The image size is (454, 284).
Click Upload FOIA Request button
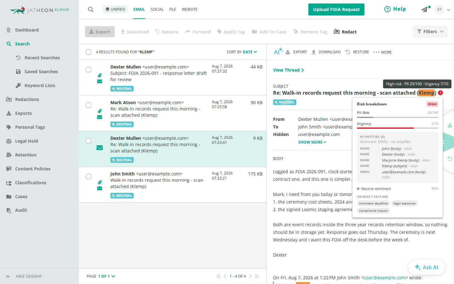click(x=336, y=9)
